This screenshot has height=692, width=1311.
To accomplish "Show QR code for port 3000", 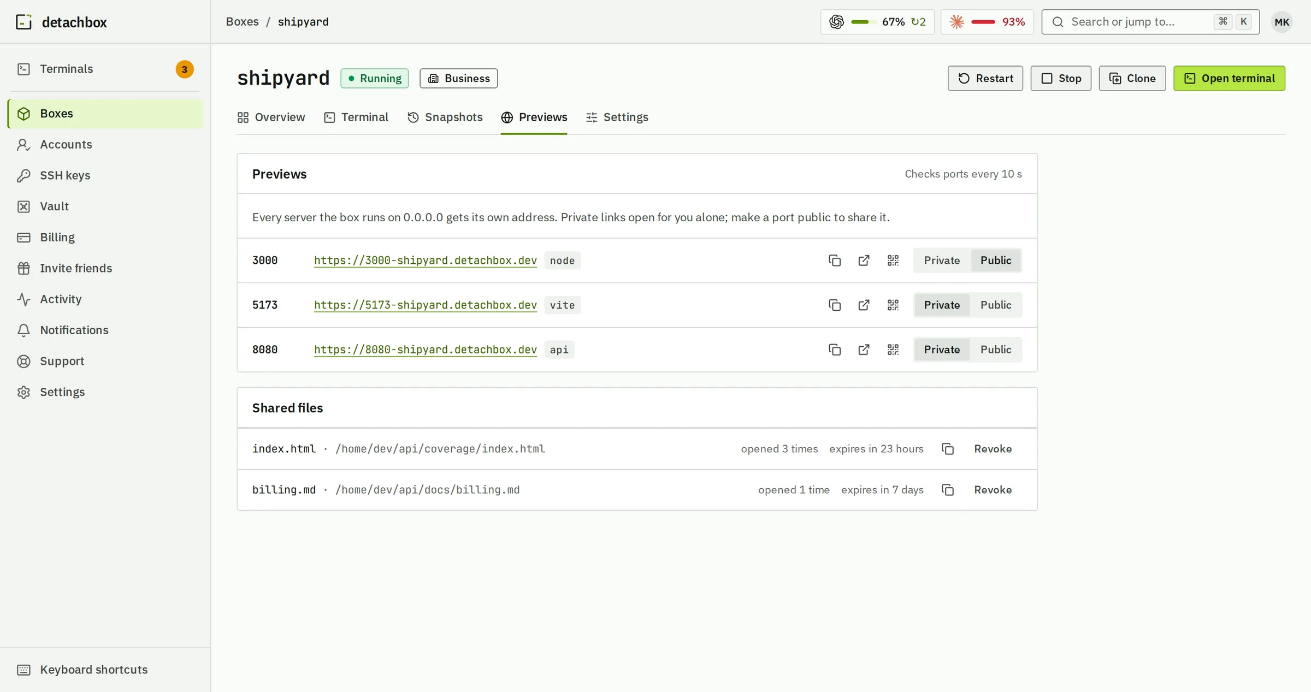I will (893, 261).
